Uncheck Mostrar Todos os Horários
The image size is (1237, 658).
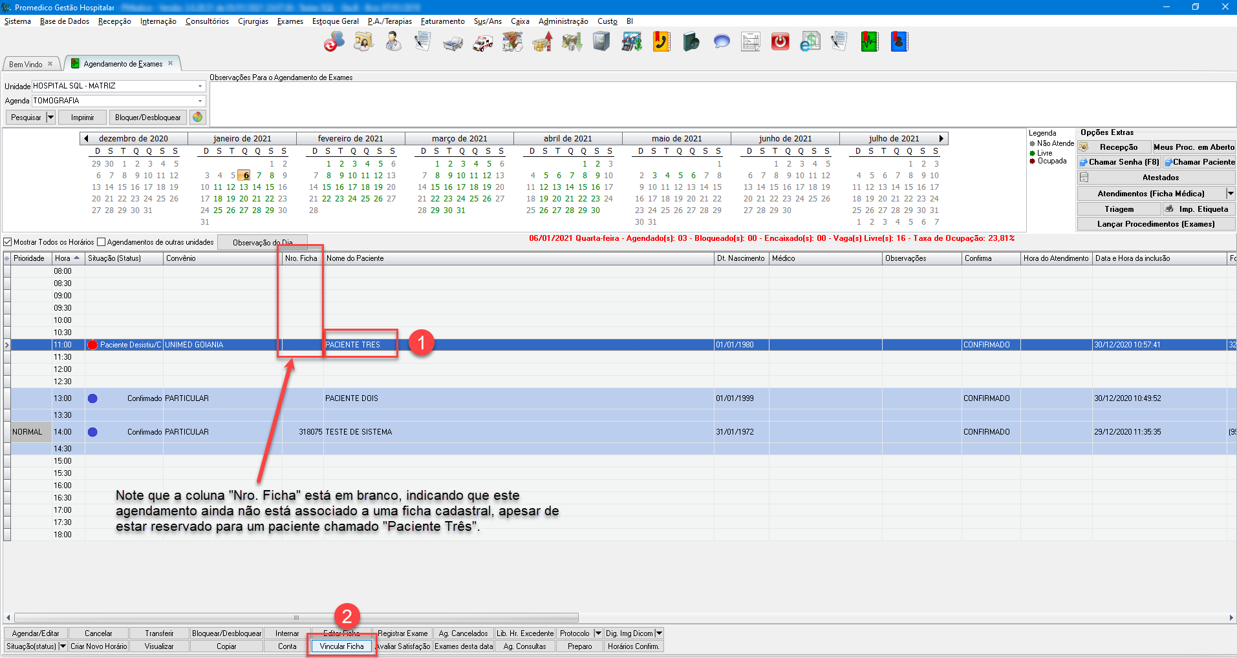pos(8,242)
